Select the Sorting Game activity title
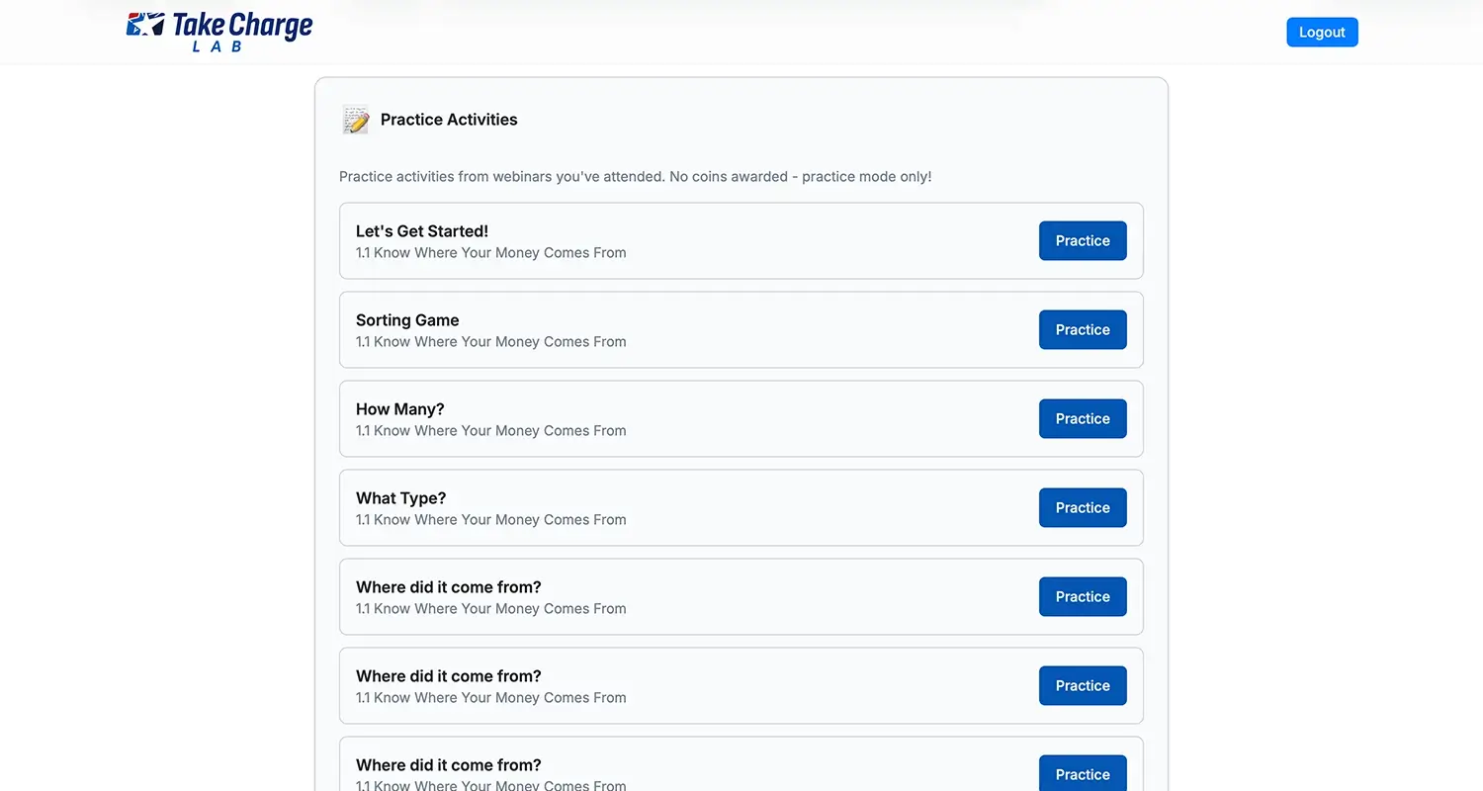The image size is (1483, 791). pos(407,320)
